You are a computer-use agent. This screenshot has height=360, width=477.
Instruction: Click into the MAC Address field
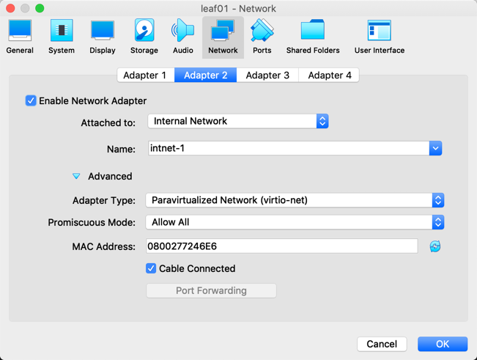click(x=281, y=246)
